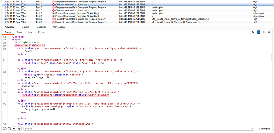Click question icon on Registration_validation.js row
274x133 pixels.
[x=53, y=19]
